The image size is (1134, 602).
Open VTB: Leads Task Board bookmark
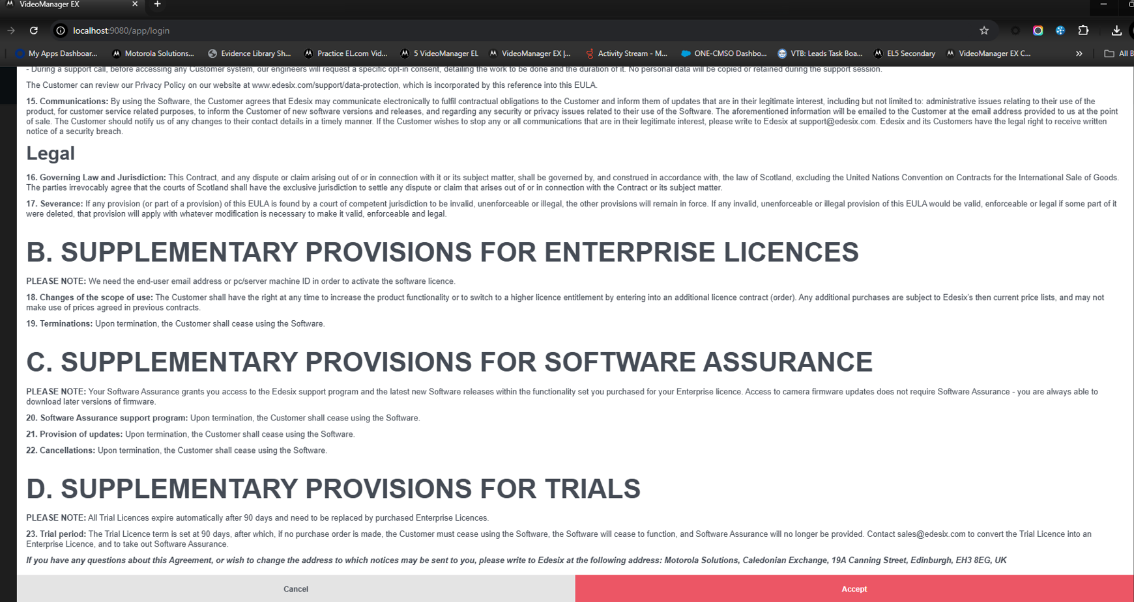(820, 53)
